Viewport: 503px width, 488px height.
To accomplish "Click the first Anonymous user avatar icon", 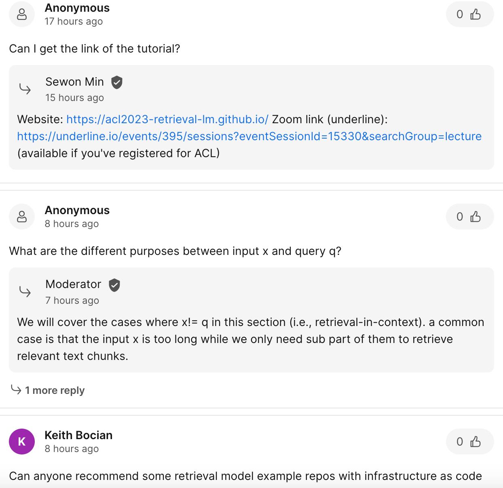I will [x=22, y=15].
